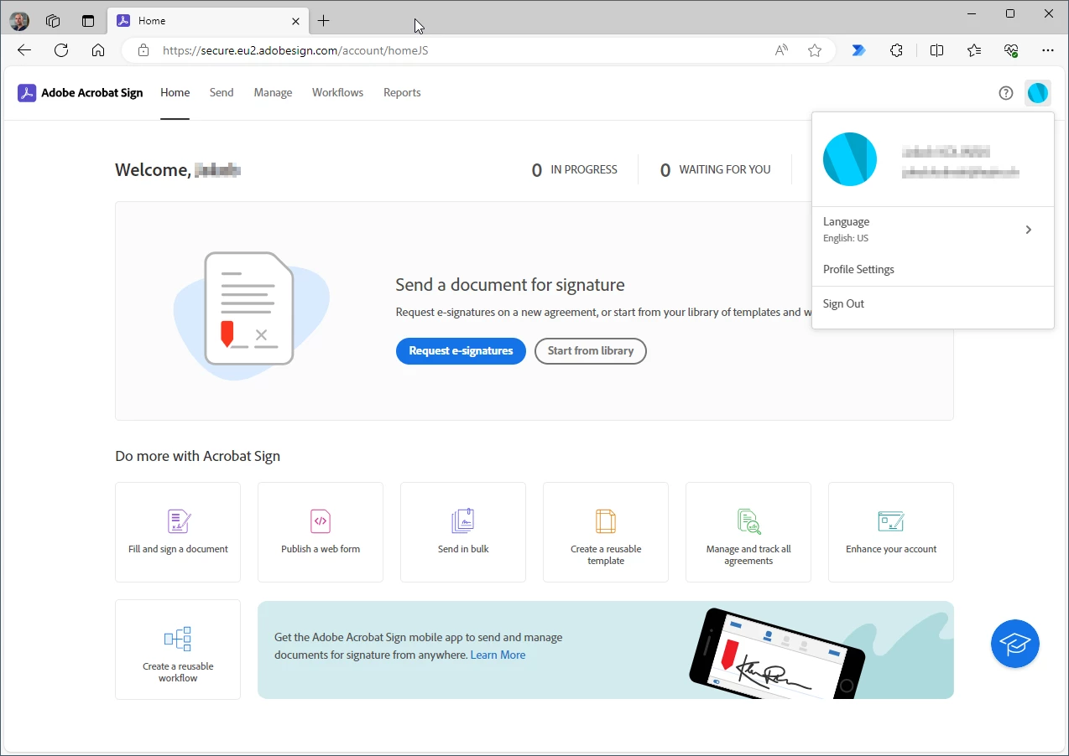
Task: Click the In Progress counter
Action: point(575,170)
